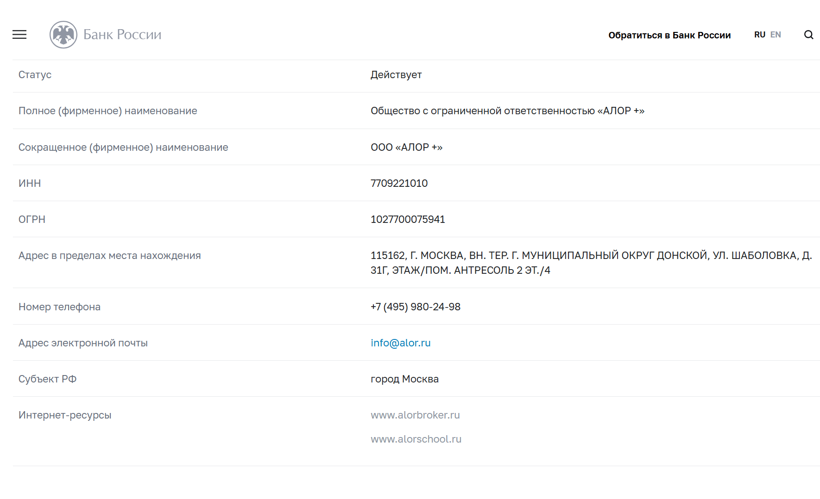Visit the www.alorbroker.ru website link
Image resolution: width=820 pixels, height=499 pixels.
[x=415, y=415]
